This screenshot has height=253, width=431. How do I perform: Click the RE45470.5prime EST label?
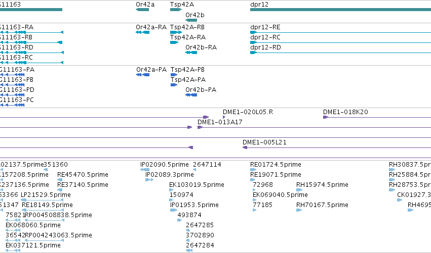[x=83, y=174]
